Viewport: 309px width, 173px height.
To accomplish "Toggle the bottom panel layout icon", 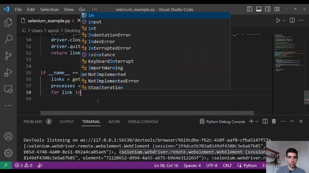I will click(x=259, y=9).
